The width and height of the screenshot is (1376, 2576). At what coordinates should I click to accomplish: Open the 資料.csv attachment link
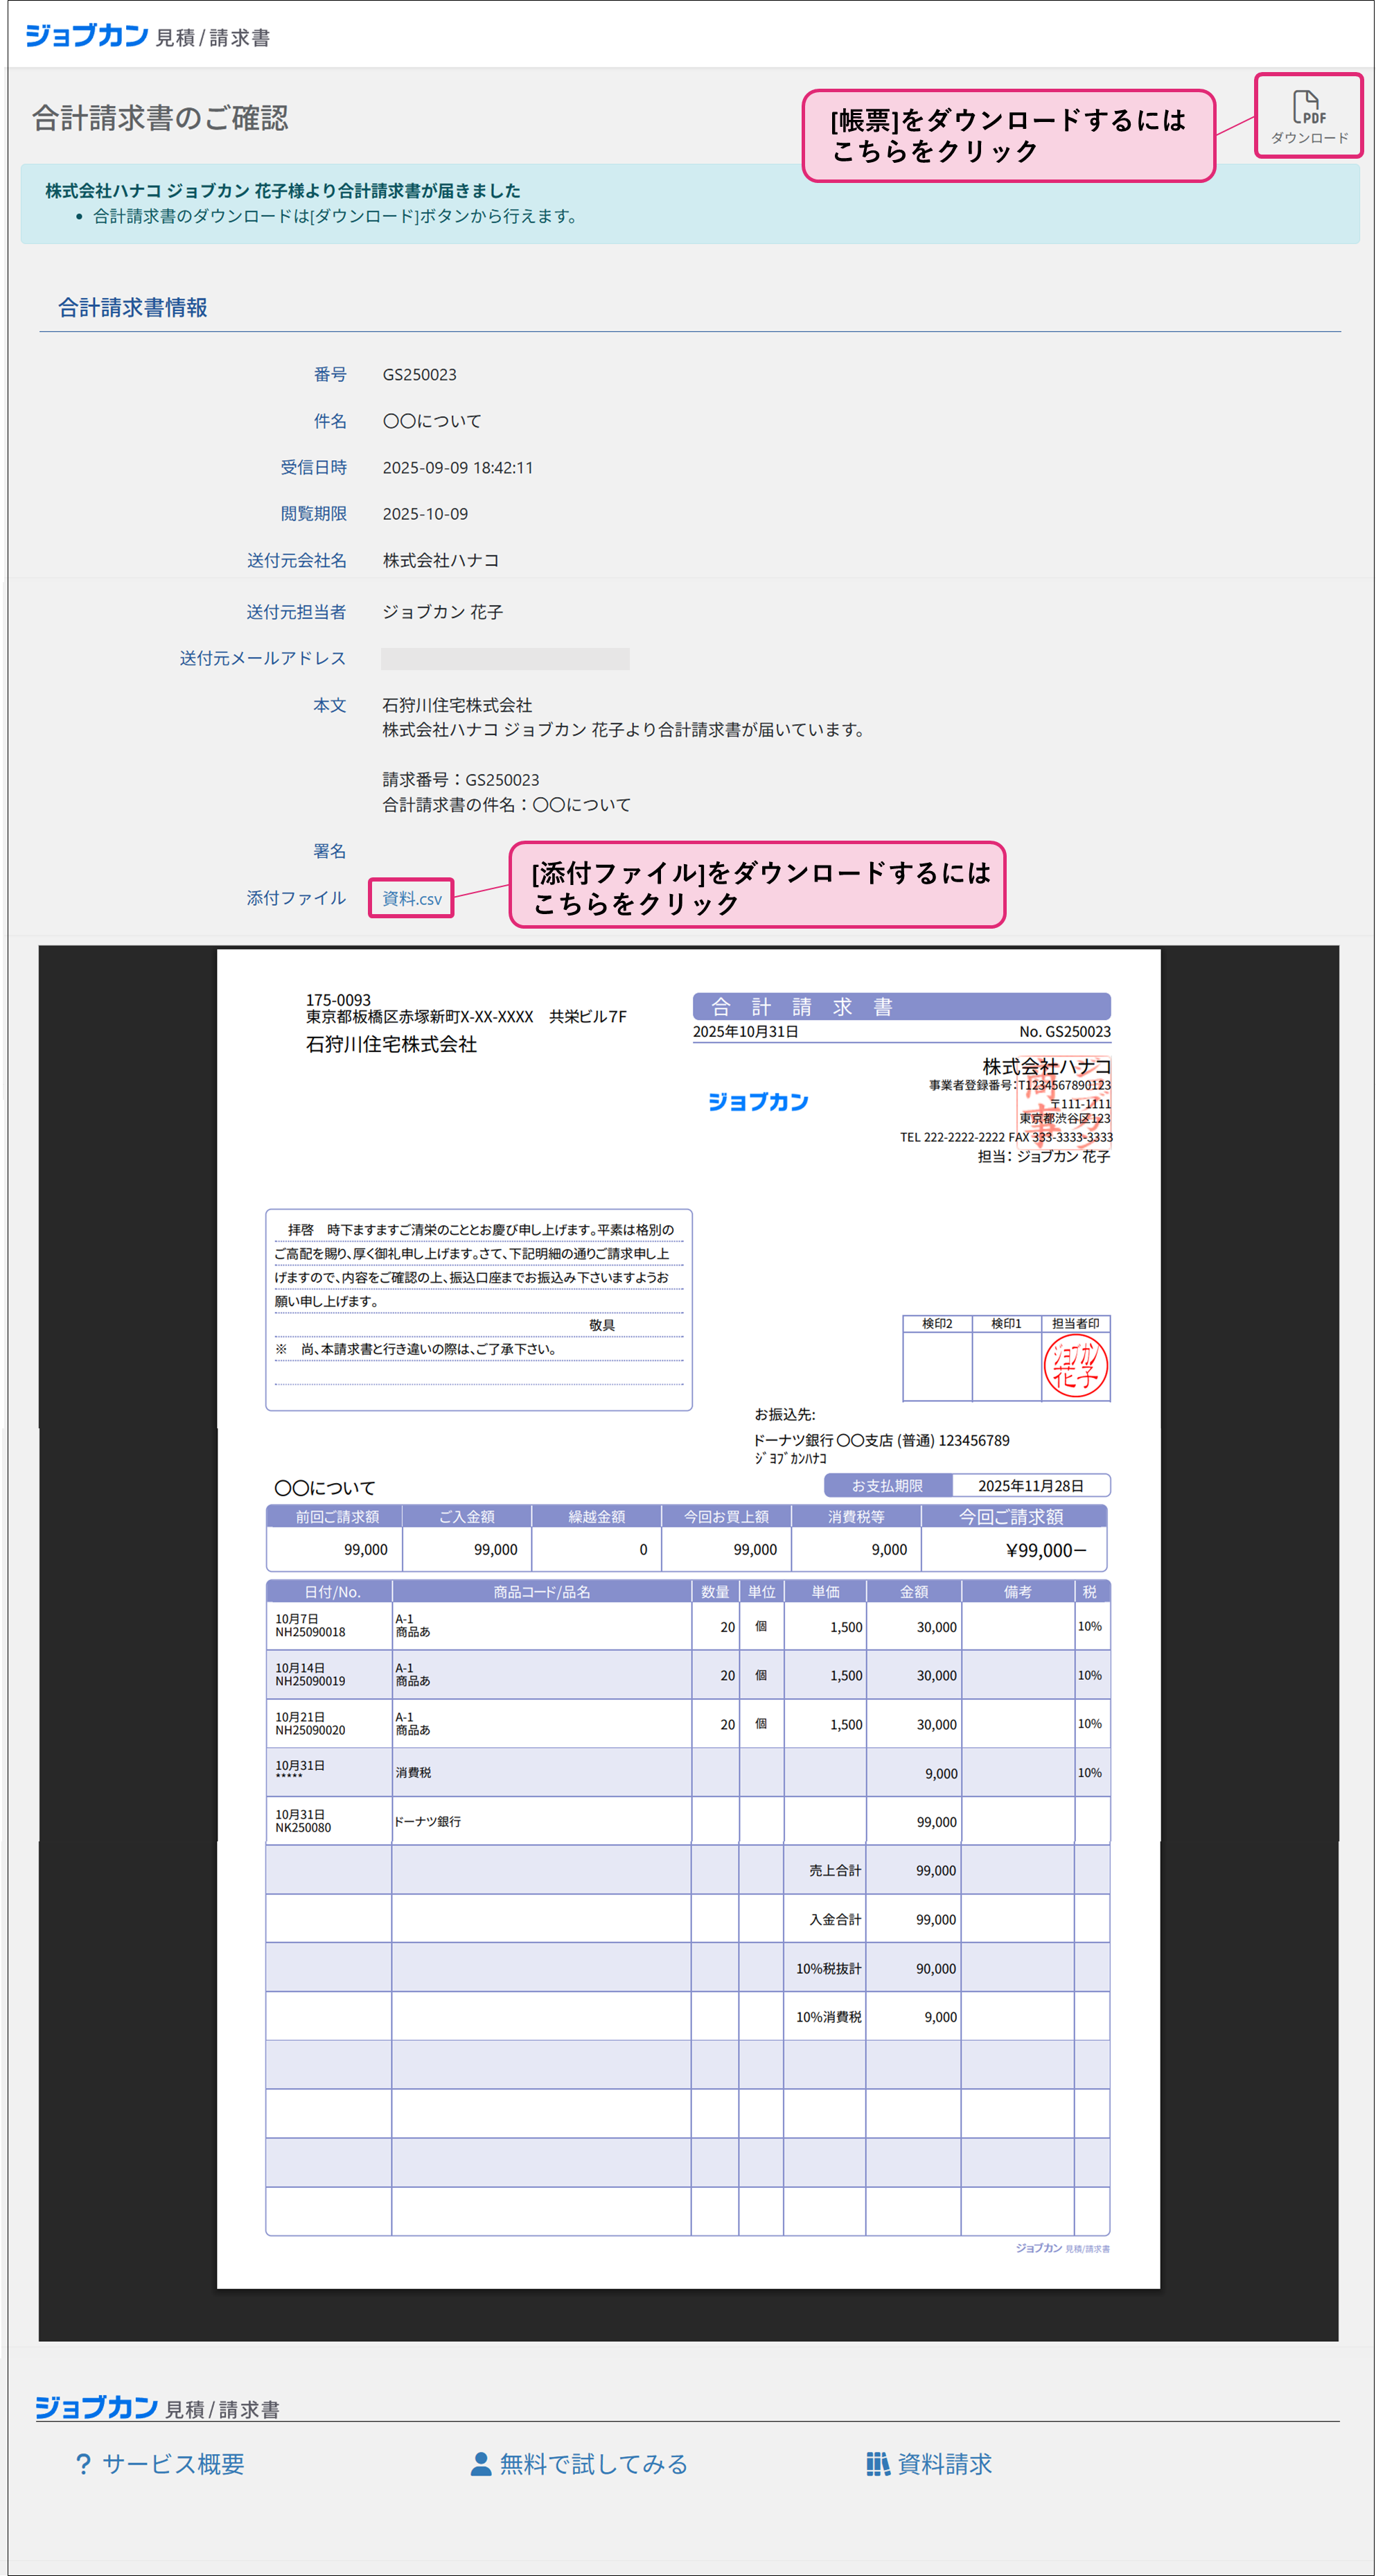[x=411, y=898]
